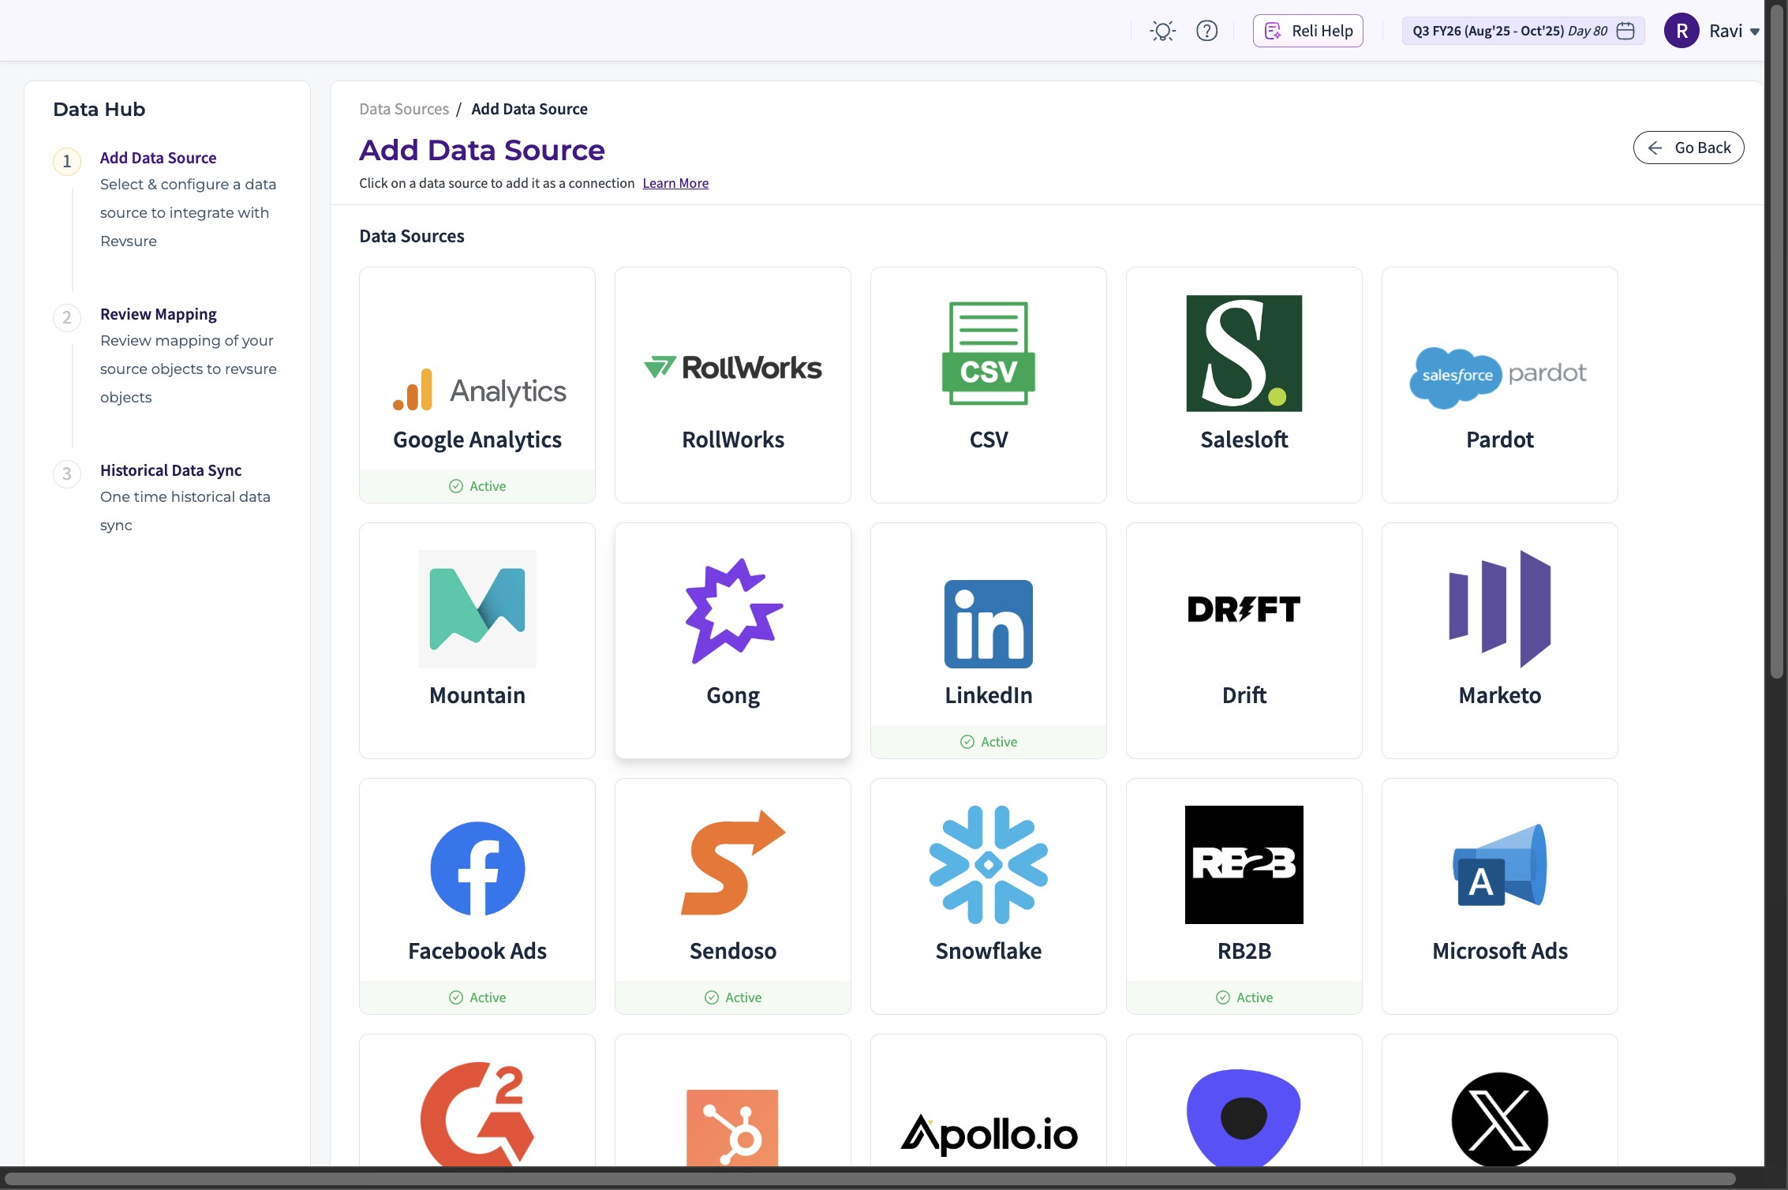
Task: Choose the Snowflake data source logo
Action: [988, 865]
